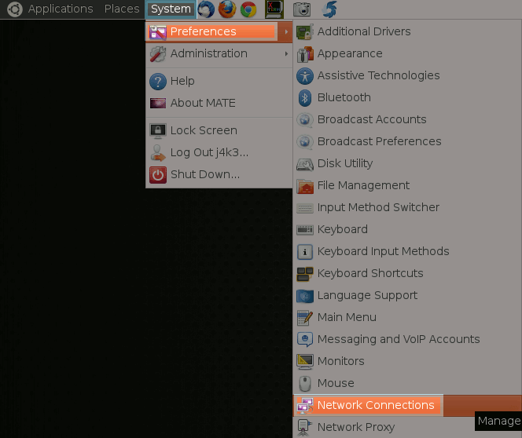This screenshot has height=438, width=522.
Task: Click Log Out j4k3 entry
Action: (x=208, y=152)
